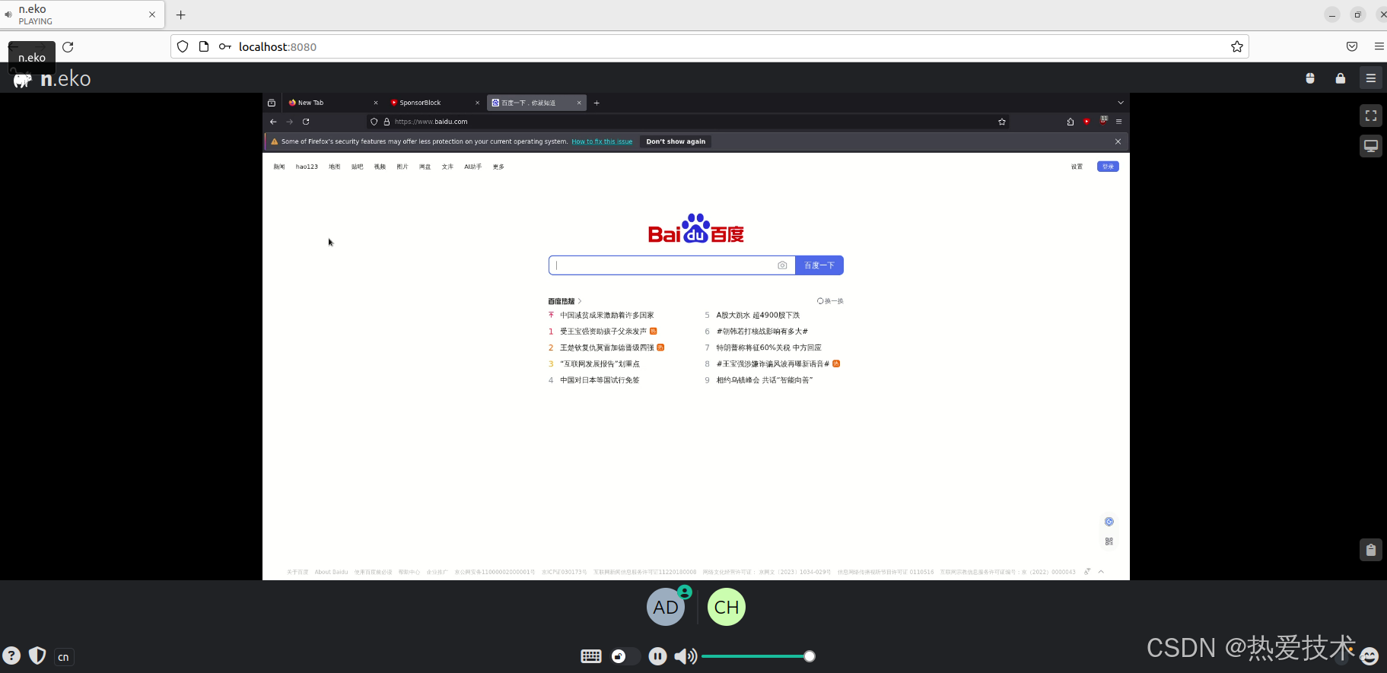Click the Don't show again button
The width and height of the screenshot is (1387, 673).
click(676, 141)
